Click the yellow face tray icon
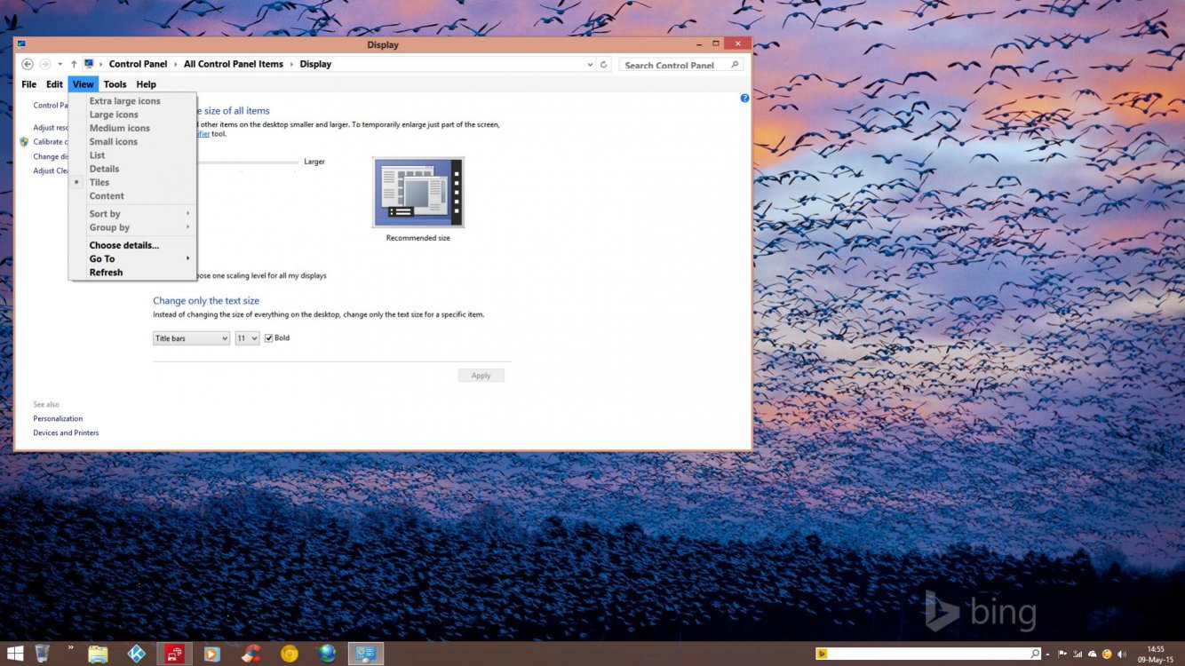Viewport: 1185px width, 666px height. coord(1107,654)
